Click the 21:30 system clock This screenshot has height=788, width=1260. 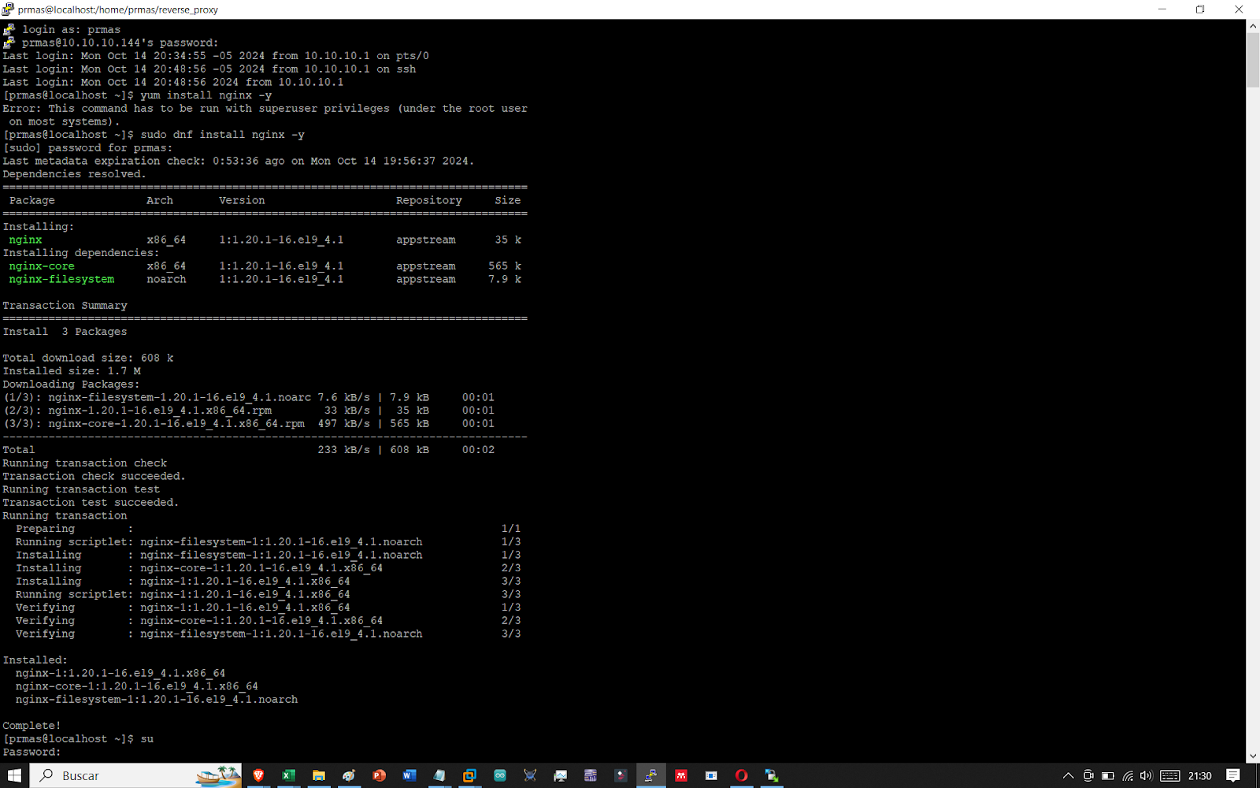1199,775
